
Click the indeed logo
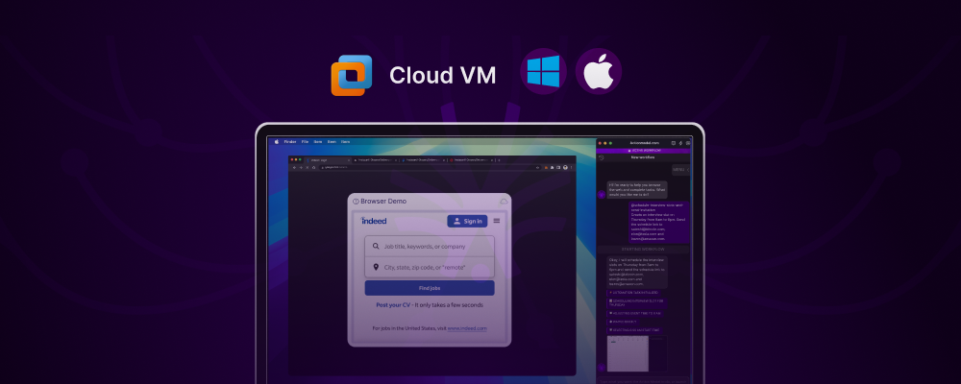tap(374, 221)
